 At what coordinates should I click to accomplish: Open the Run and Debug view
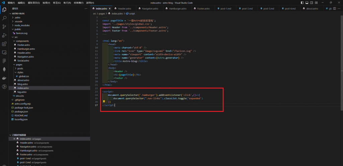point(4,35)
